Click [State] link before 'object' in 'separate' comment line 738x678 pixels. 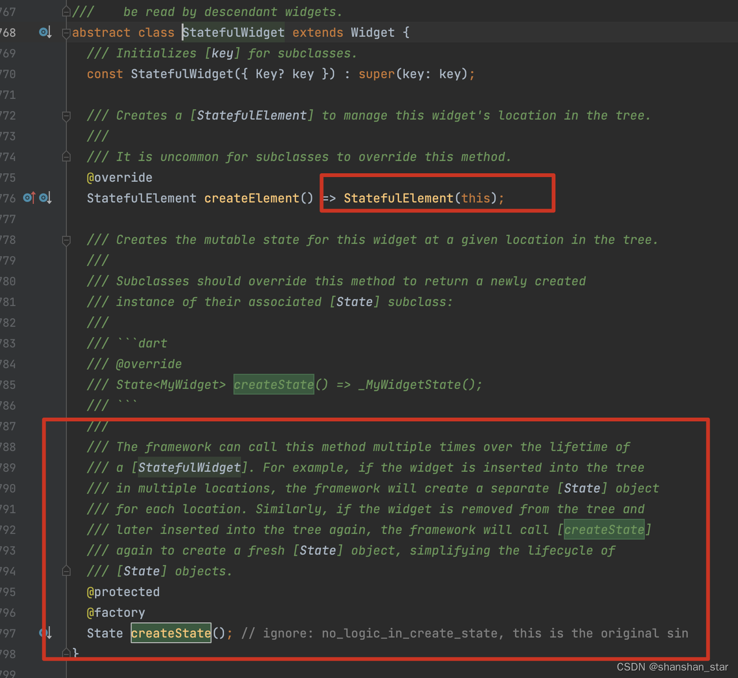582,488
